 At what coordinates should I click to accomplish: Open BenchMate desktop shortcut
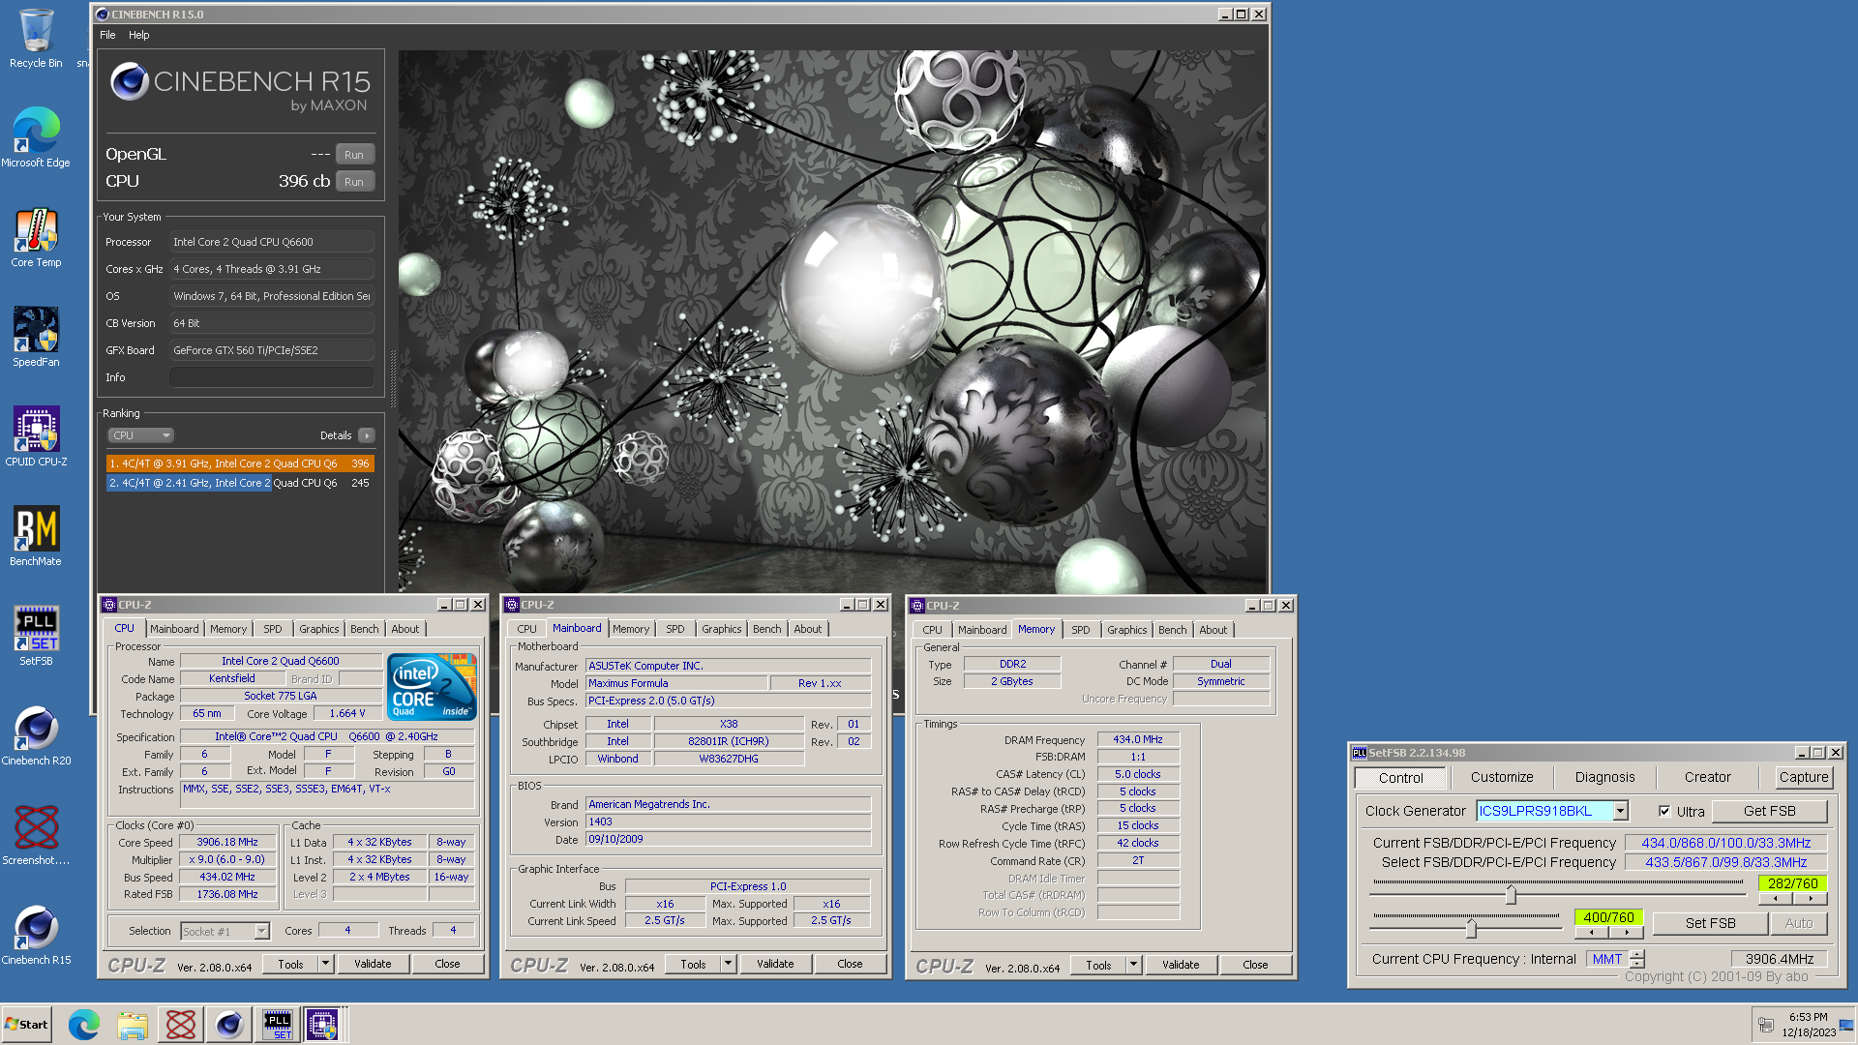pyautogui.click(x=36, y=537)
